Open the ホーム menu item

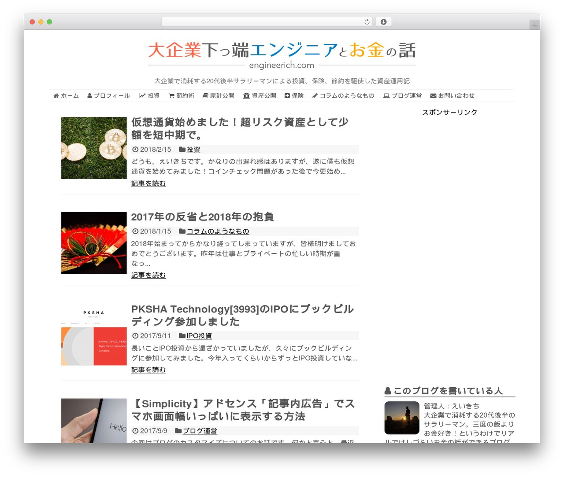pos(66,95)
